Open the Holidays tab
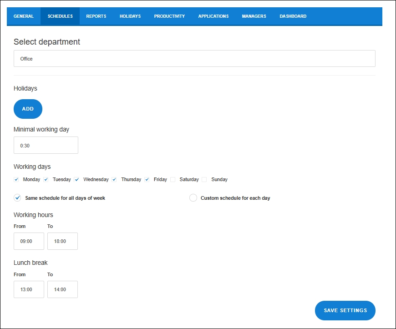Screen dimensions: 396x329 coord(130,16)
